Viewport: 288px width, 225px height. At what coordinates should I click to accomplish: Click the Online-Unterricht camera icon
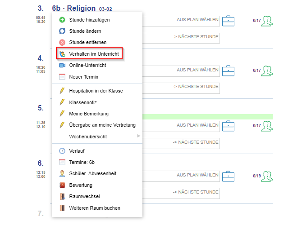(62, 65)
